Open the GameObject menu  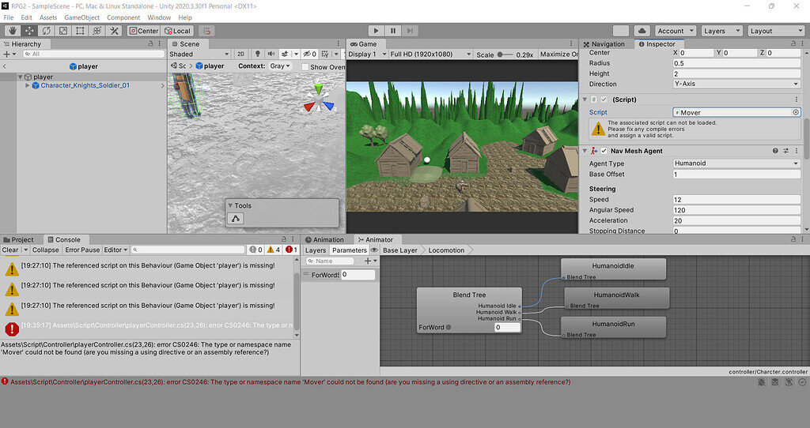click(x=81, y=17)
